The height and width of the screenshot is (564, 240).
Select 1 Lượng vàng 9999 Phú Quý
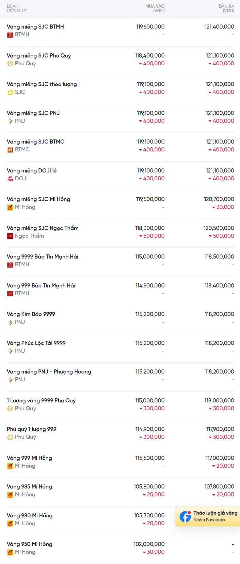coord(120,405)
